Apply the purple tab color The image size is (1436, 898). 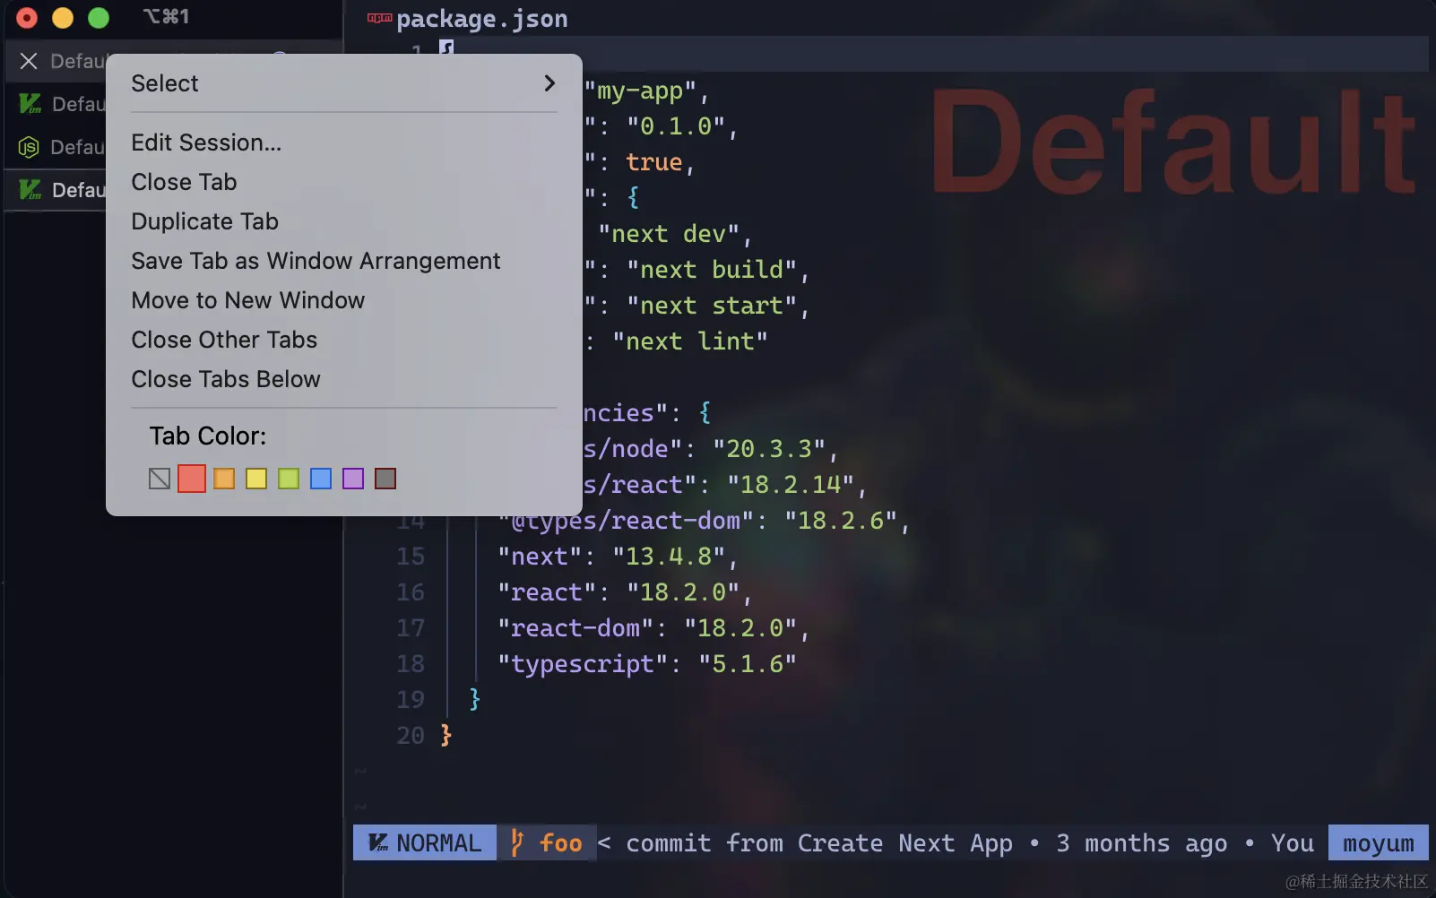point(353,479)
